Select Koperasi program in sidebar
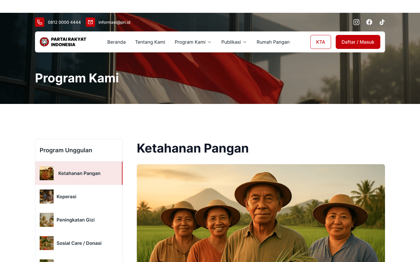Screen dimensions: 420x262 point(79,196)
